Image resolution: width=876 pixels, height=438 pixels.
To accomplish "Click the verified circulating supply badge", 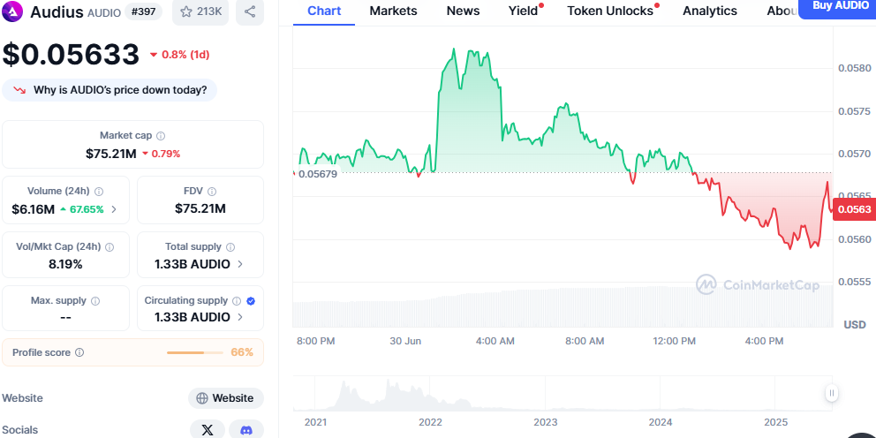I will [251, 301].
